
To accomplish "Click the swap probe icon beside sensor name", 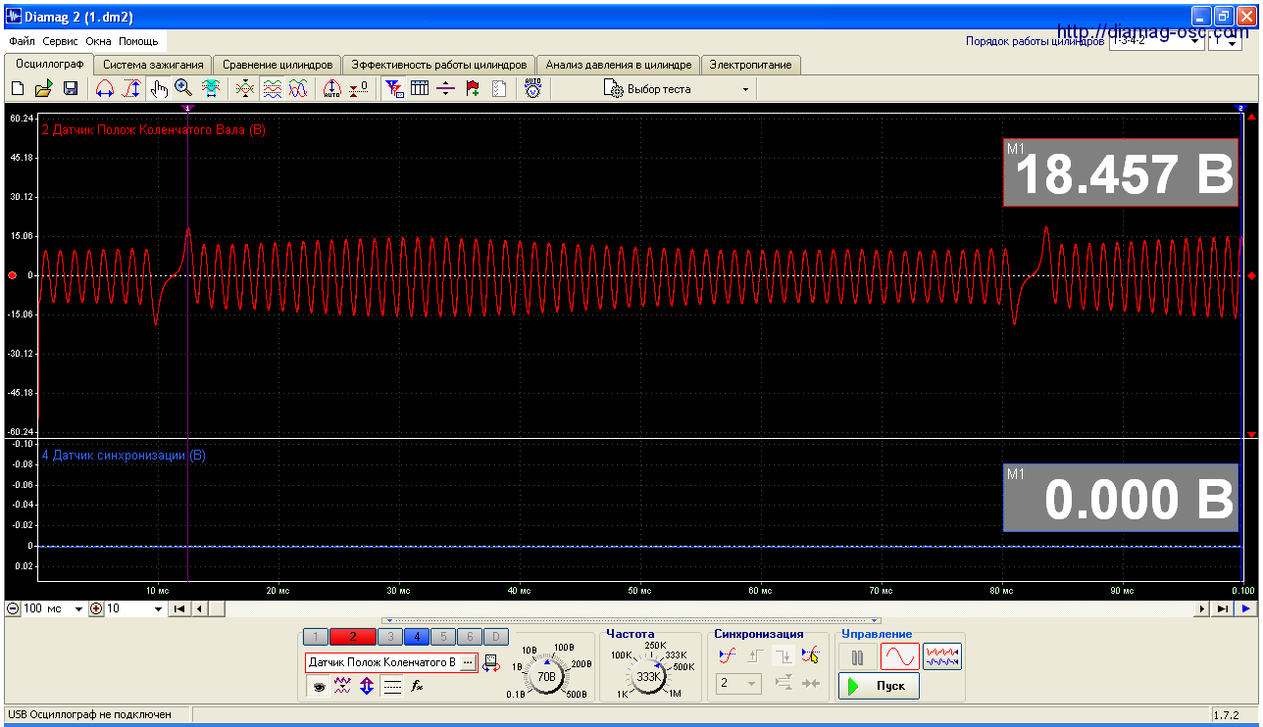I will tap(492, 664).
